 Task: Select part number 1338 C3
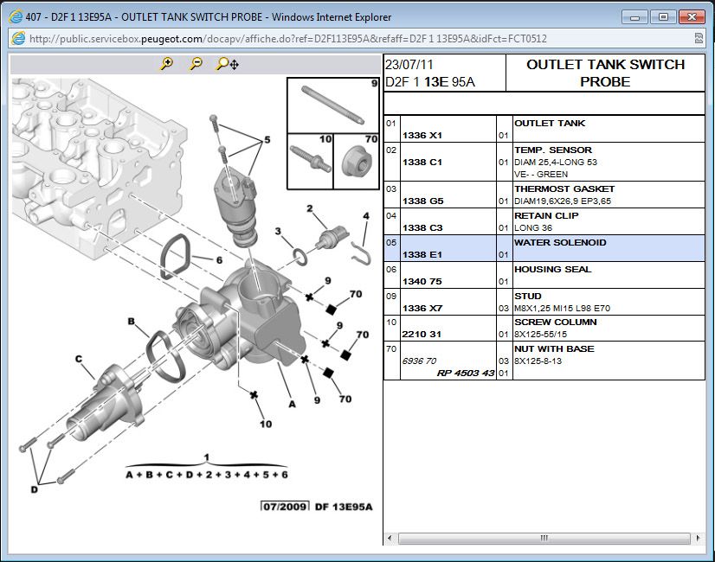click(x=422, y=227)
